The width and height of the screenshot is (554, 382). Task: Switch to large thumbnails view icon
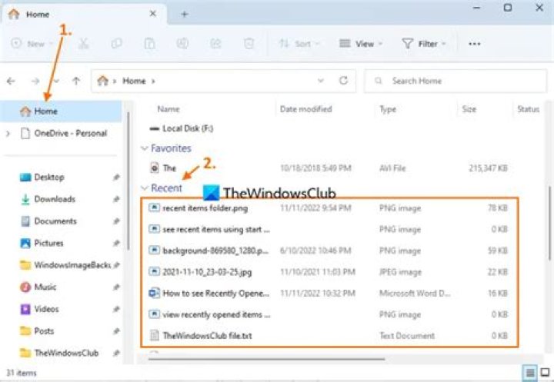546,372
